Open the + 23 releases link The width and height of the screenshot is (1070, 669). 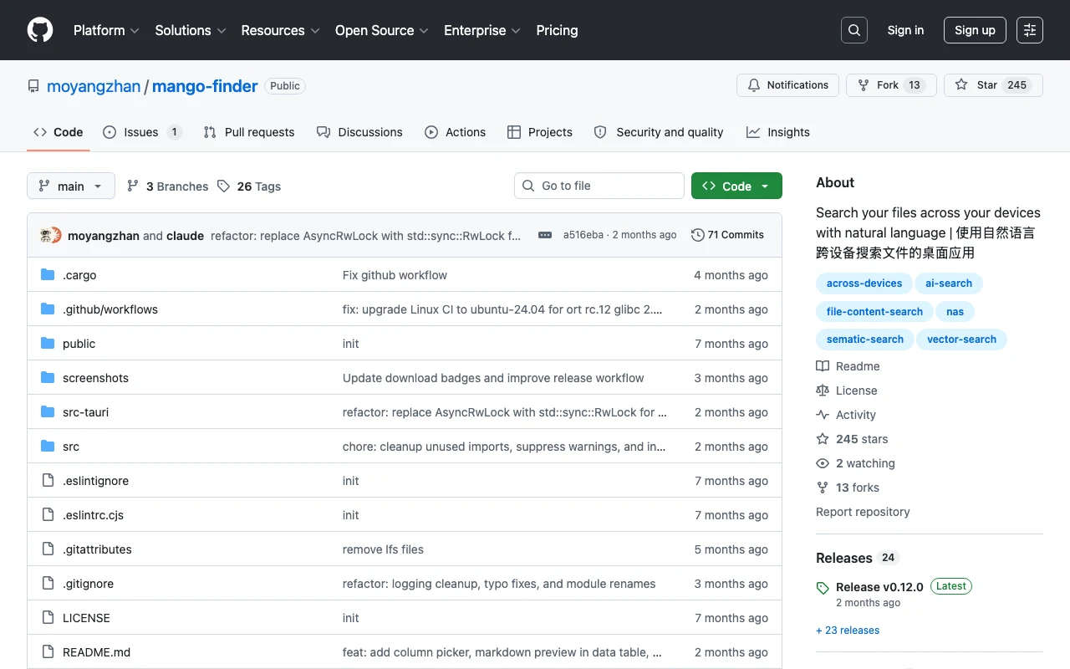point(848,631)
